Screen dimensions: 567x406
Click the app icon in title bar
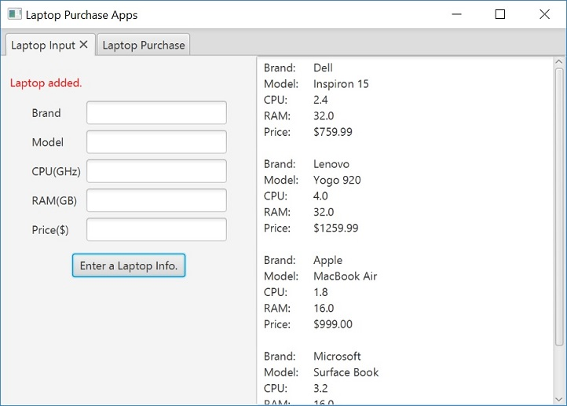pyautogui.click(x=14, y=14)
